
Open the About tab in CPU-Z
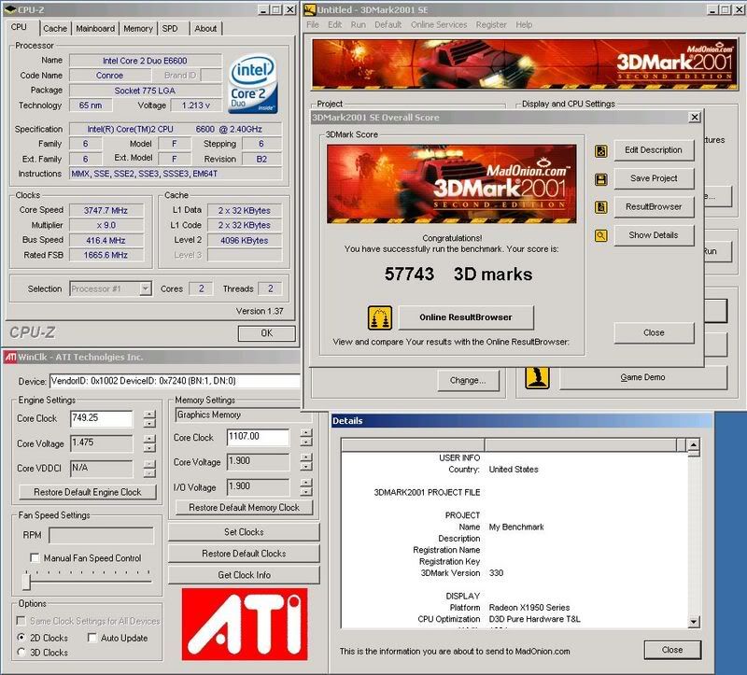pos(205,29)
